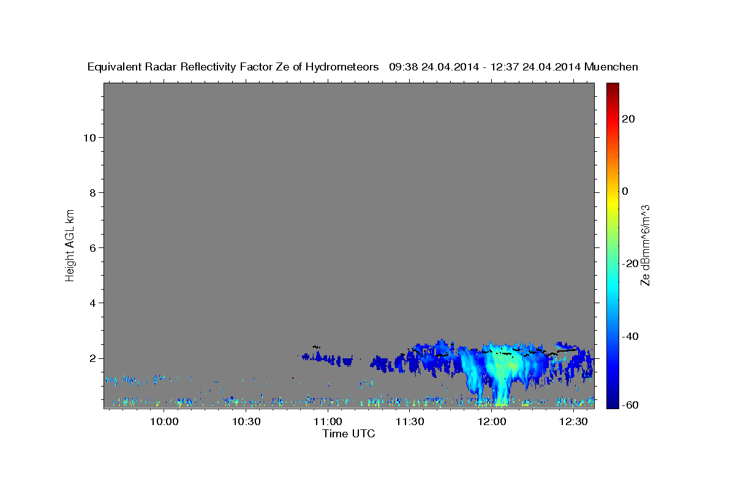Image resolution: width=735 pixels, height=490 pixels.
Task: Click the '10:30' time tick label
Action: tap(246, 421)
